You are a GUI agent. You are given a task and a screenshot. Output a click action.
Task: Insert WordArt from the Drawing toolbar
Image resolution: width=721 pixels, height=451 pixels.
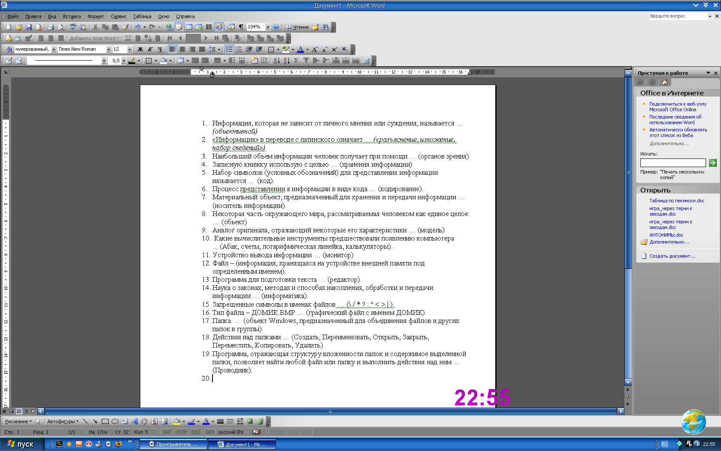[134, 421]
